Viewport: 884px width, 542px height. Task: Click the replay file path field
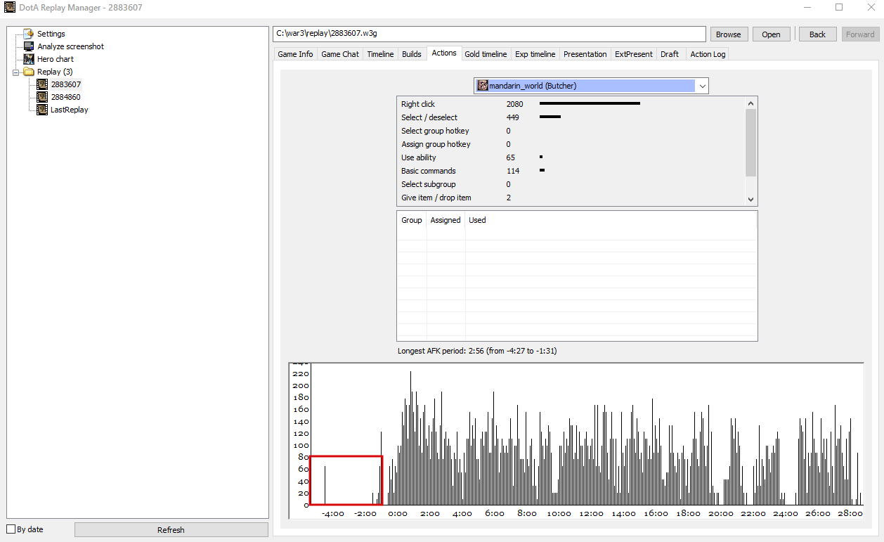489,34
